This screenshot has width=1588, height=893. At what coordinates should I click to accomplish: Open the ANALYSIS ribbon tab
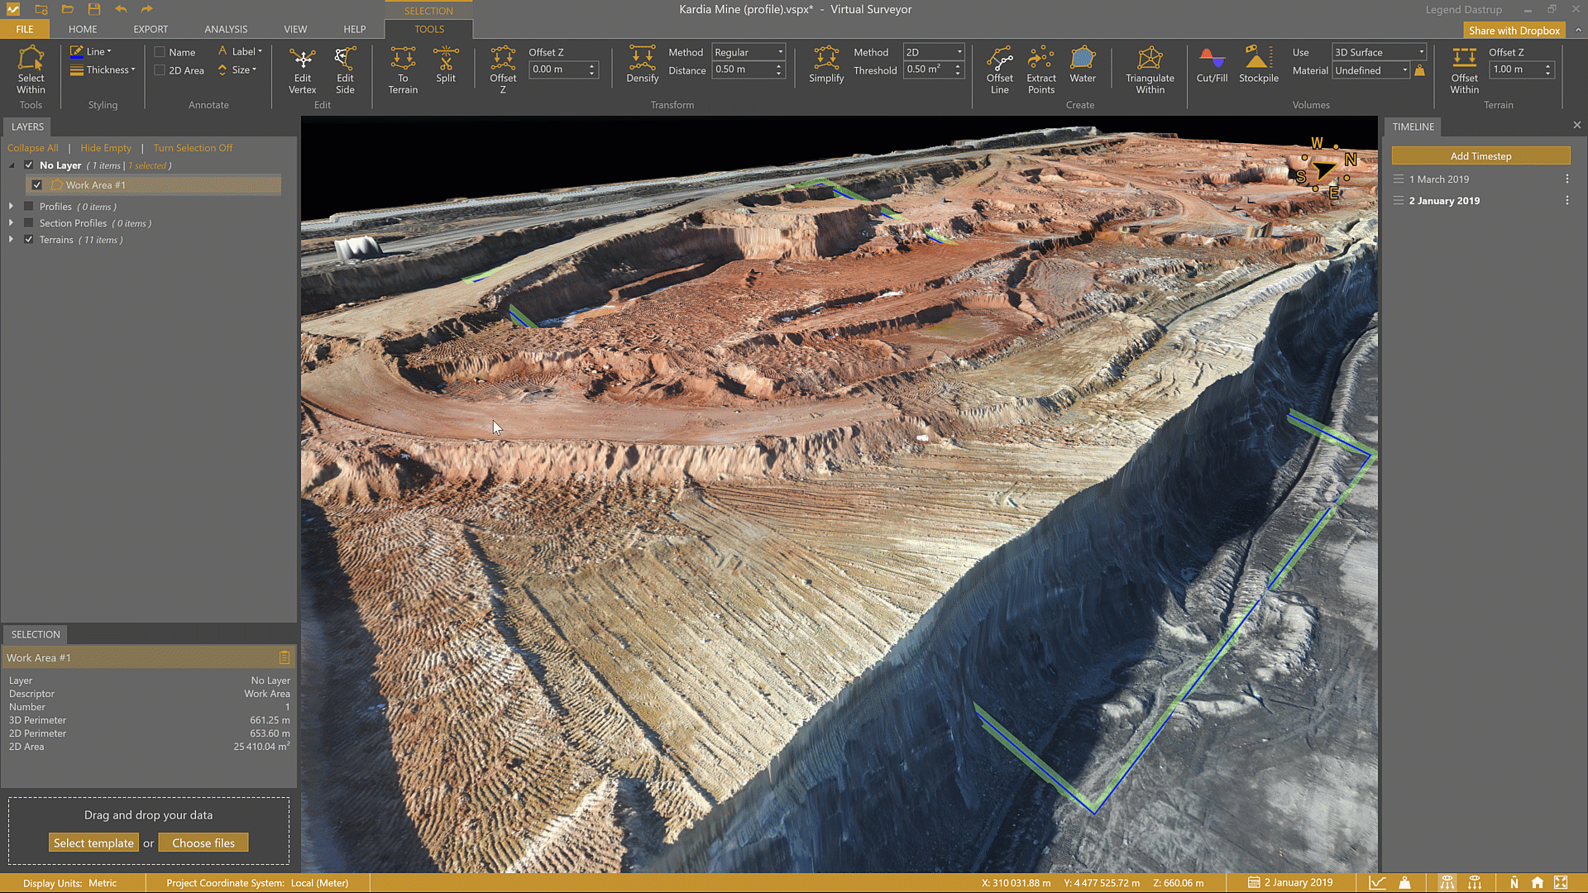click(226, 29)
